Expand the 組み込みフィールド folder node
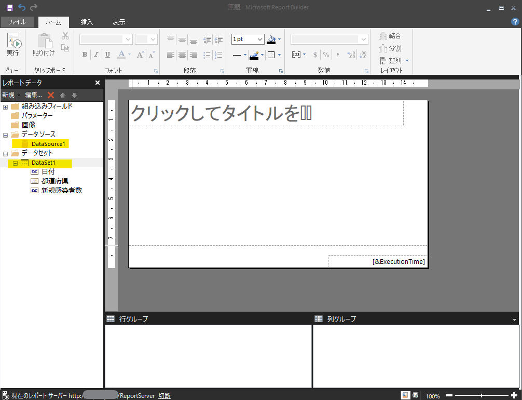522x400 pixels. pyautogui.click(x=5, y=107)
